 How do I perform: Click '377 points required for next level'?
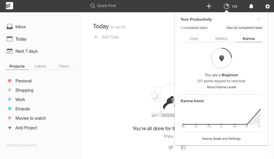(x=221, y=81)
